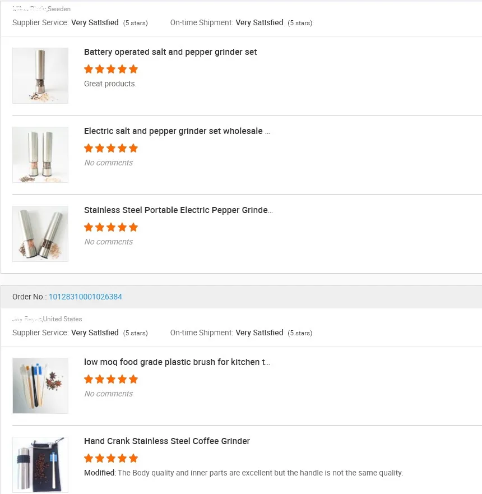Click star rating under Hand Crank Coffee Grinder
Image resolution: width=482 pixels, height=494 pixels.
pos(111,459)
